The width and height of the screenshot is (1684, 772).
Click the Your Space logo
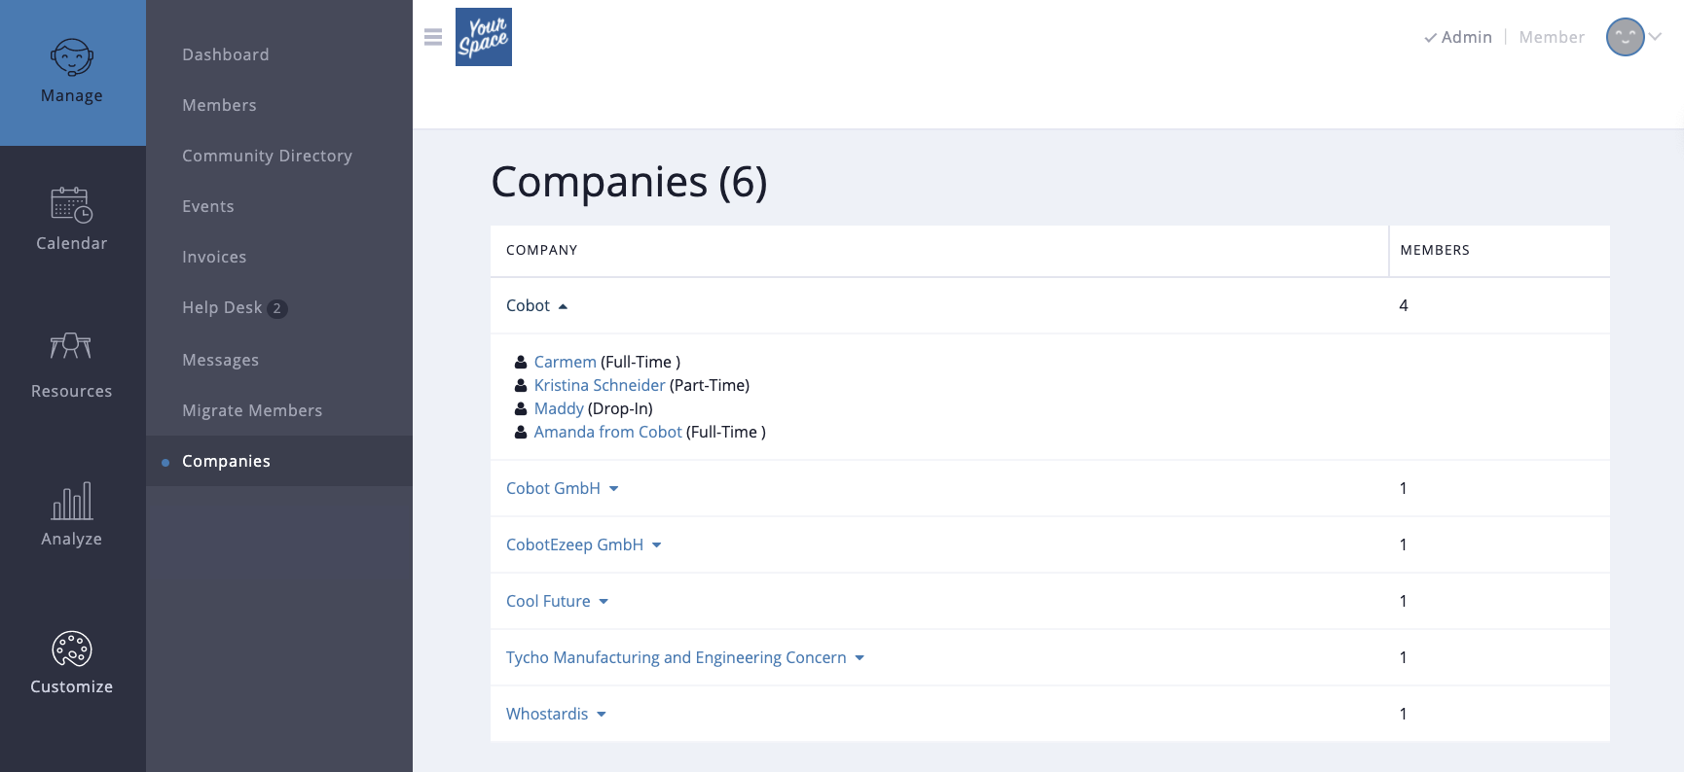point(484,37)
